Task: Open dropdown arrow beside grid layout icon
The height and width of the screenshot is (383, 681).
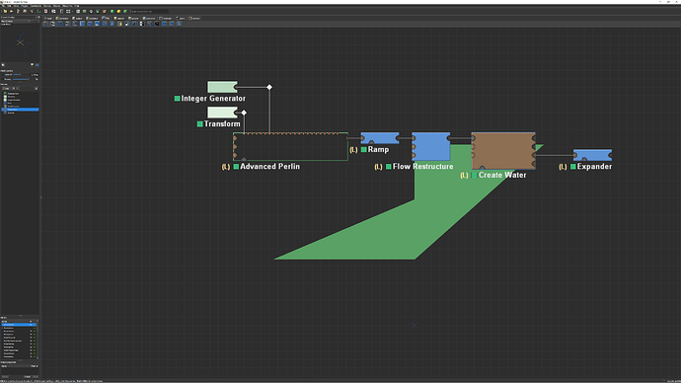Action: pos(72,11)
